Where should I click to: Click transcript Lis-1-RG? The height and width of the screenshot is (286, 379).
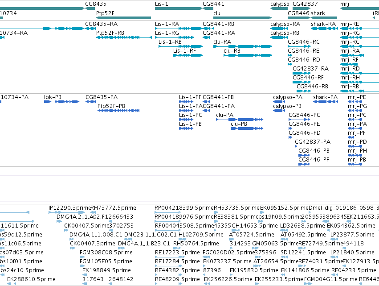167,33
